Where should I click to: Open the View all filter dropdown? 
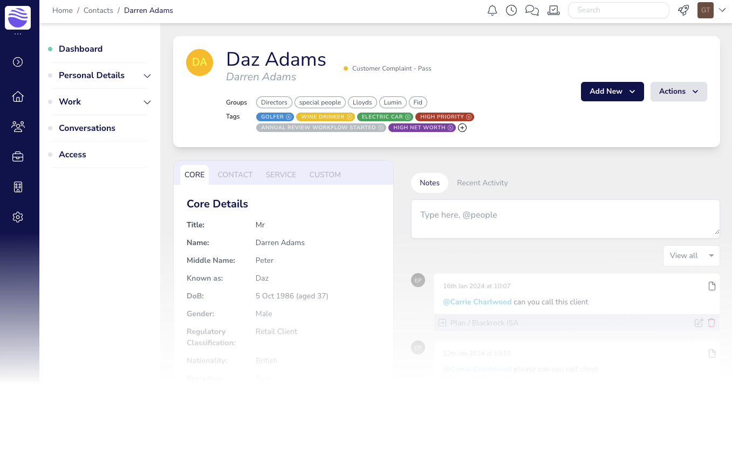691,256
